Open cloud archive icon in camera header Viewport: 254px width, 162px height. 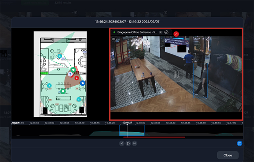tap(166, 32)
